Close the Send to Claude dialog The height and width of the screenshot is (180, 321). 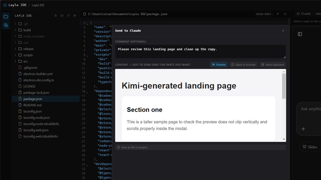(283, 31)
